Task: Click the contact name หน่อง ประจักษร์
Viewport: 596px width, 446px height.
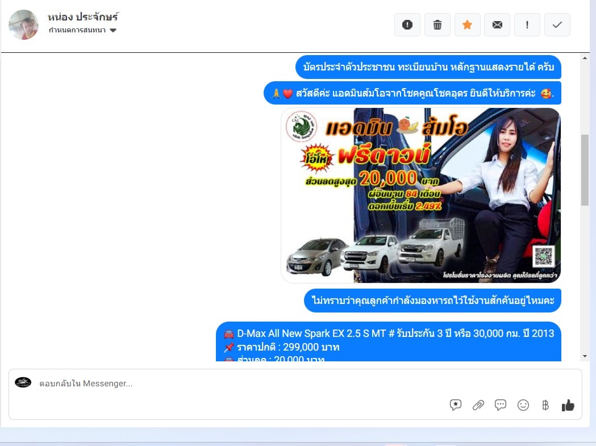Action: (x=83, y=16)
